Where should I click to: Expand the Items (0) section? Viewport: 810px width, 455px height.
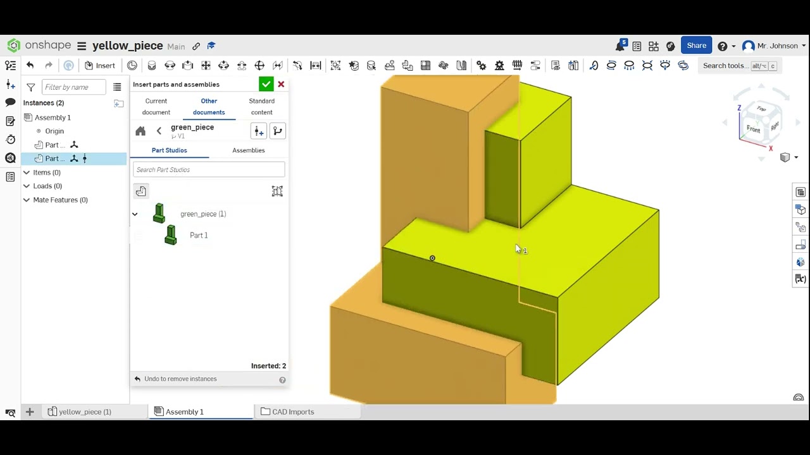tap(27, 173)
